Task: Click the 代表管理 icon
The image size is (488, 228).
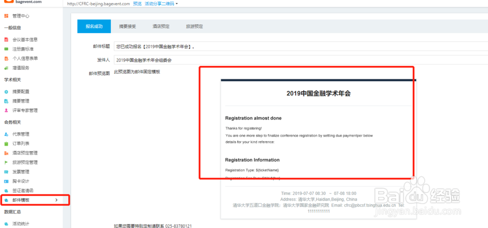Action: [x=6, y=134]
